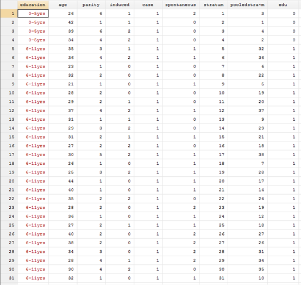Click the case column header
The width and height of the screenshot is (301, 285).
[148, 5]
